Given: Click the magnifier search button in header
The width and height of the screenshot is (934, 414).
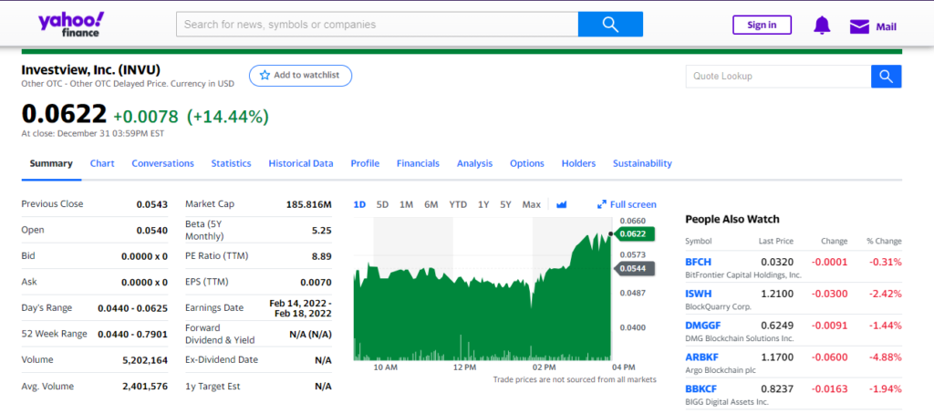Looking at the screenshot, I should click(x=610, y=25).
